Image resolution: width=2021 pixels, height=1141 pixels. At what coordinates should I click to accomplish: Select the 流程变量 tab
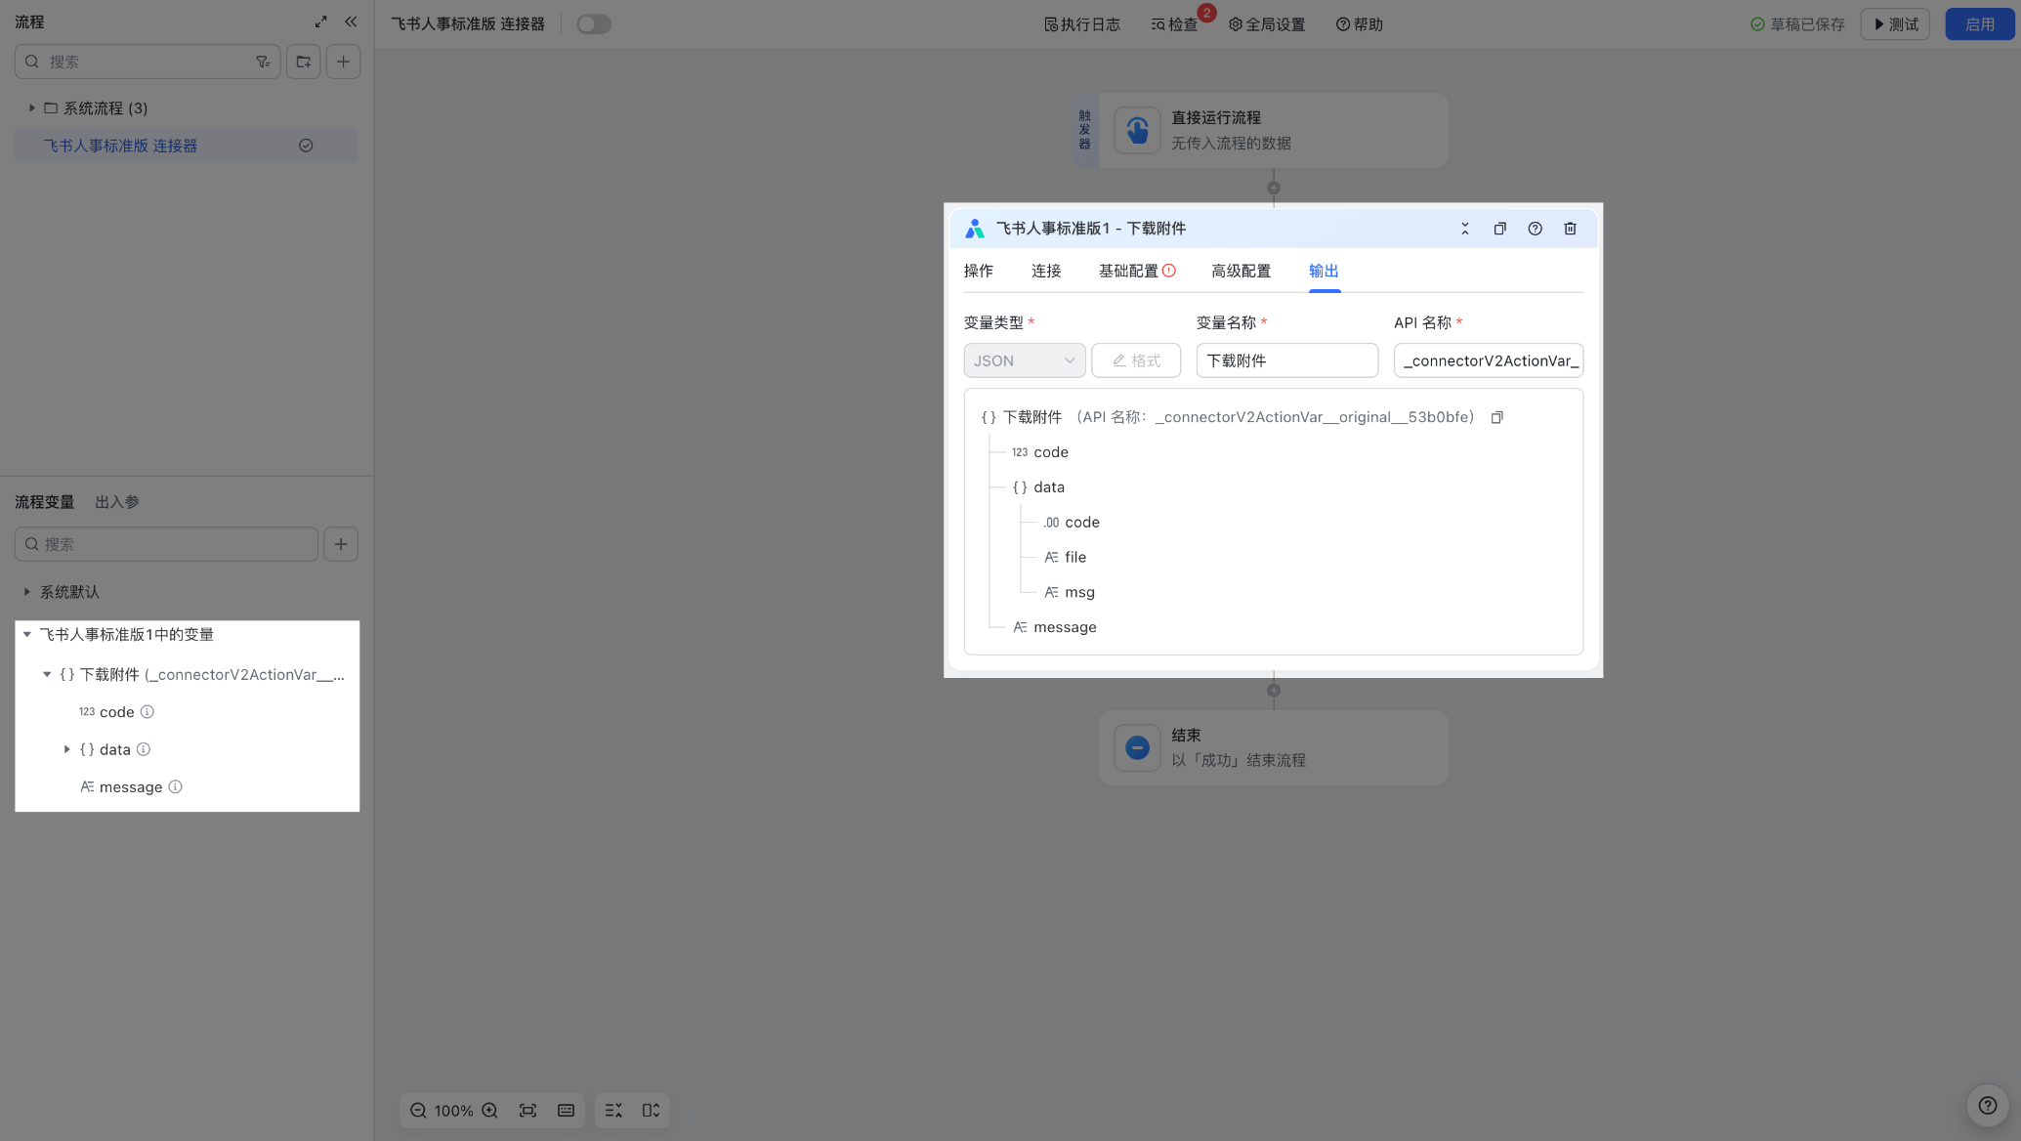[45, 502]
